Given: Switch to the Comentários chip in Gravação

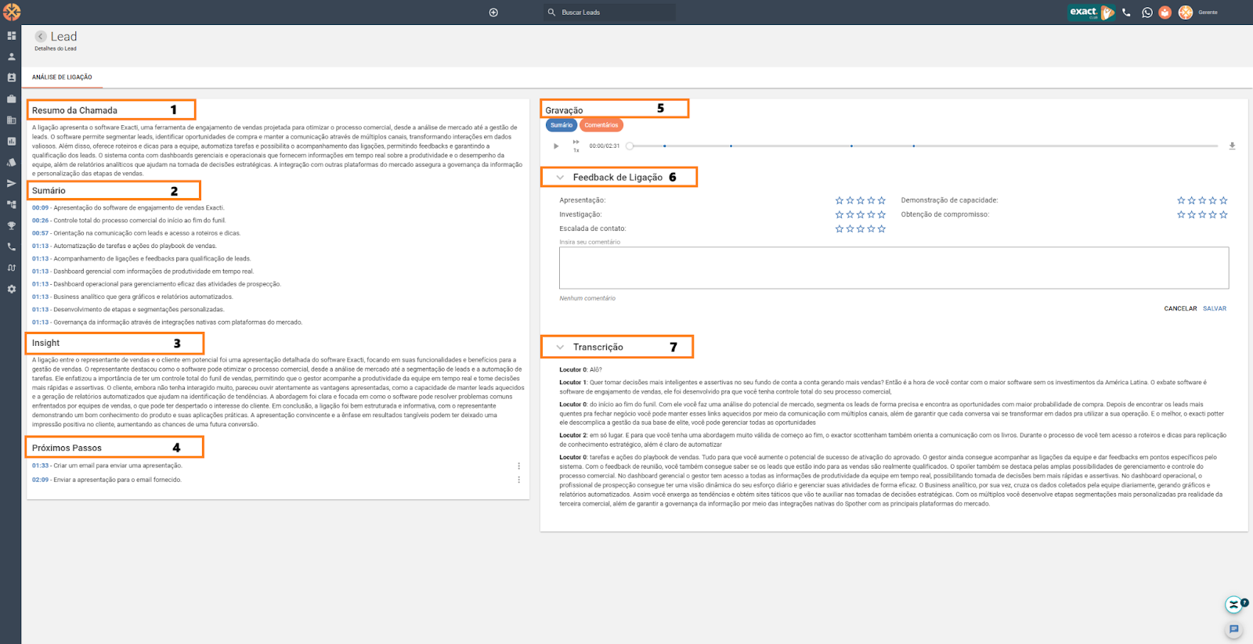Looking at the screenshot, I should point(601,125).
